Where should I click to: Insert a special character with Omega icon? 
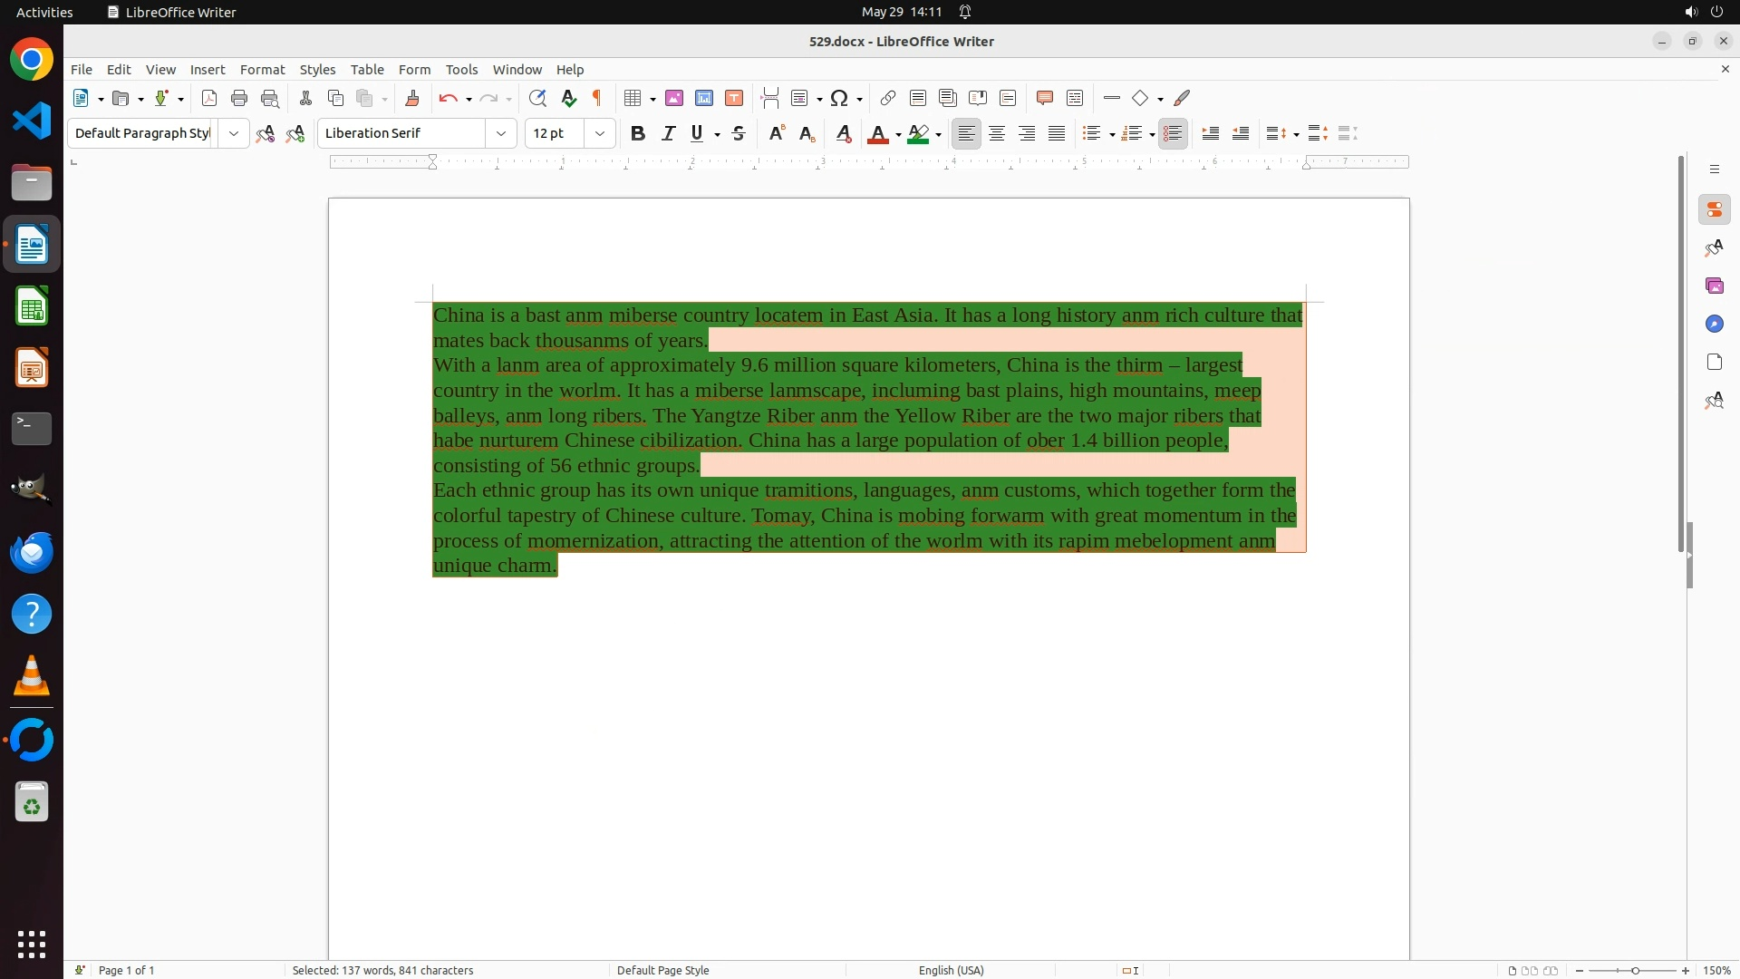tap(839, 98)
